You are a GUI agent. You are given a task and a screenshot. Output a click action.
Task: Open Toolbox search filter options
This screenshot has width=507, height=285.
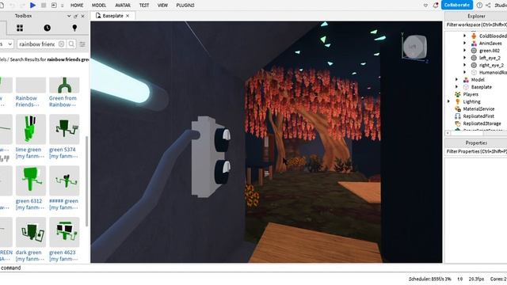(82, 44)
